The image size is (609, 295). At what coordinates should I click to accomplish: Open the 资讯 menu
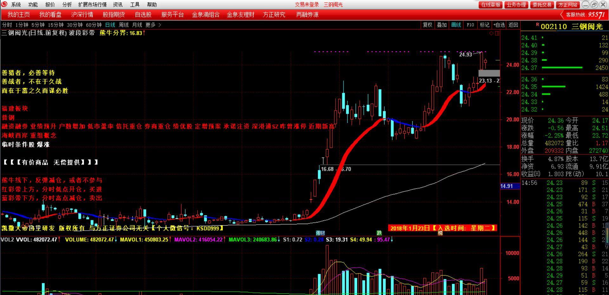pyautogui.click(x=118, y=4)
